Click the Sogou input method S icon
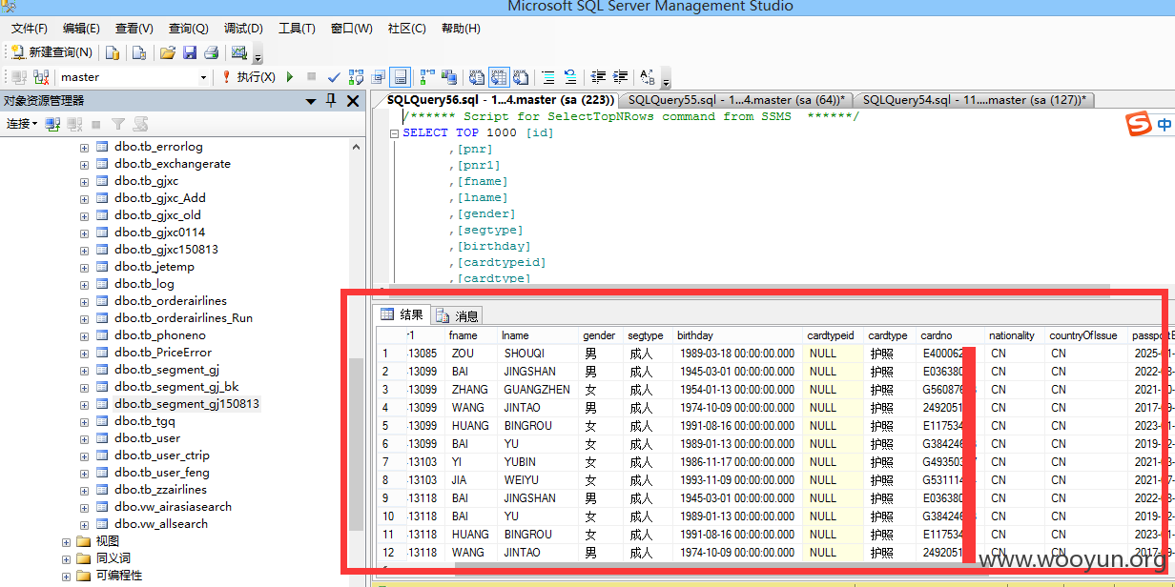1175x587 pixels. point(1139,125)
